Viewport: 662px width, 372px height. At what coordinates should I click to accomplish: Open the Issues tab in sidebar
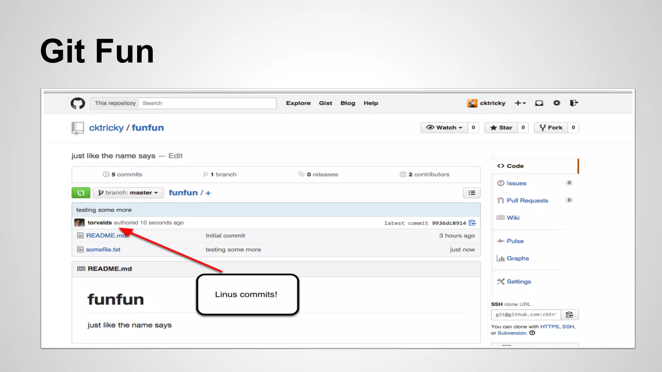516,183
